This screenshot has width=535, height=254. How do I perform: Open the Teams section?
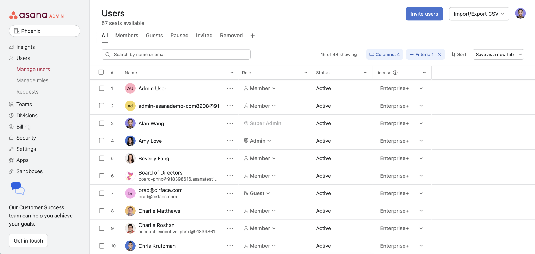coord(24,104)
